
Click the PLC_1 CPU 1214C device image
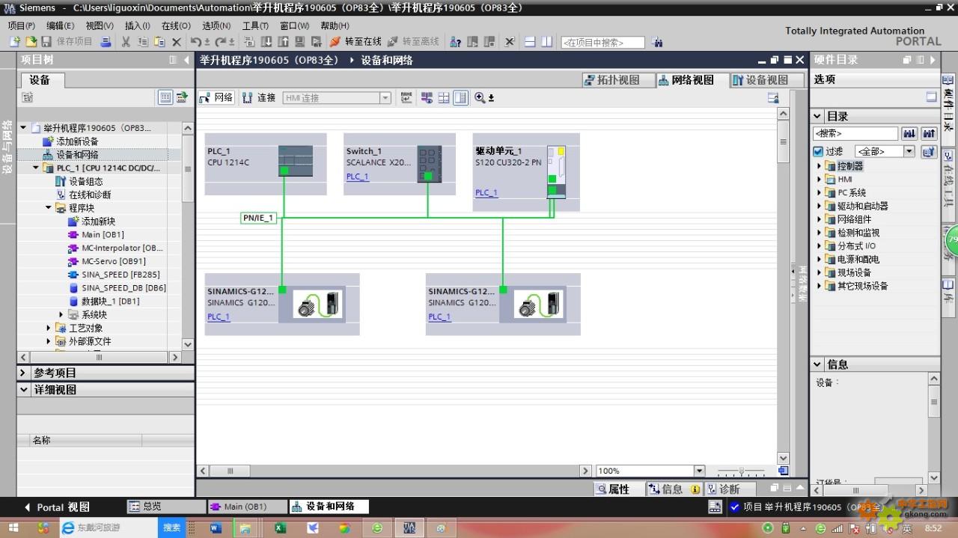click(295, 162)
